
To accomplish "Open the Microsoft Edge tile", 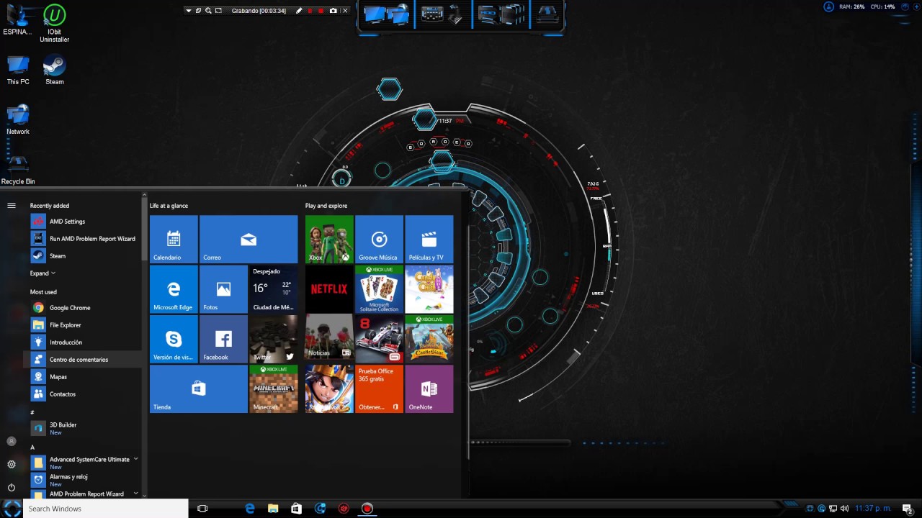I will click(174, 289).
